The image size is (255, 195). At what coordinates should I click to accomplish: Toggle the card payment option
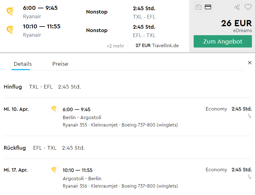(x=207, y=7)
